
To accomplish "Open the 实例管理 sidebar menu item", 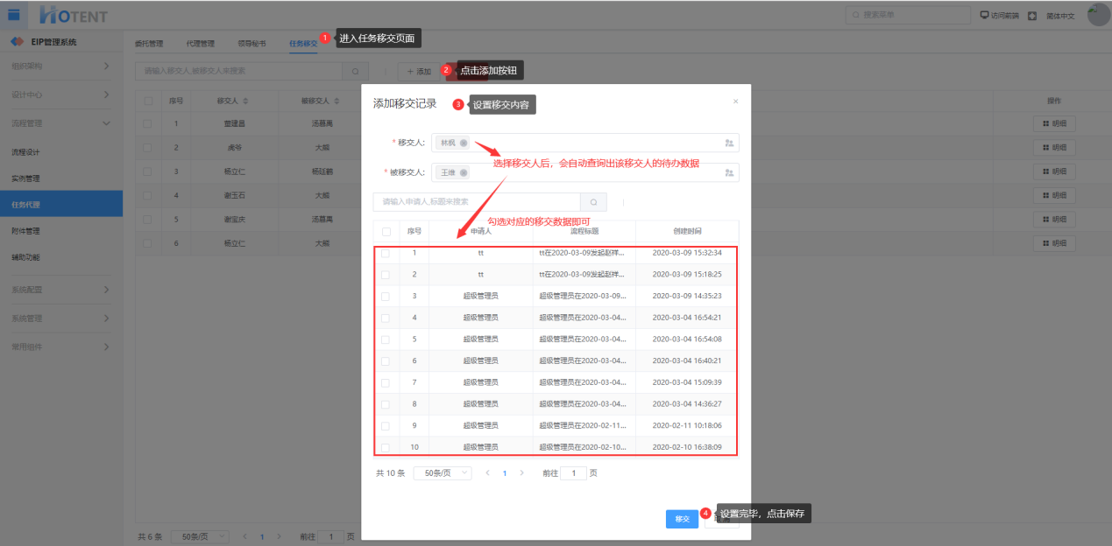I will click(26, 178).
